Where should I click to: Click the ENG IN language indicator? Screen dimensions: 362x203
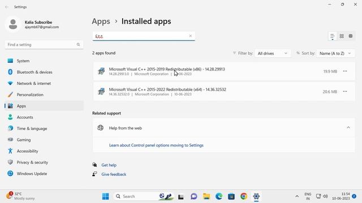click(308, 196)
